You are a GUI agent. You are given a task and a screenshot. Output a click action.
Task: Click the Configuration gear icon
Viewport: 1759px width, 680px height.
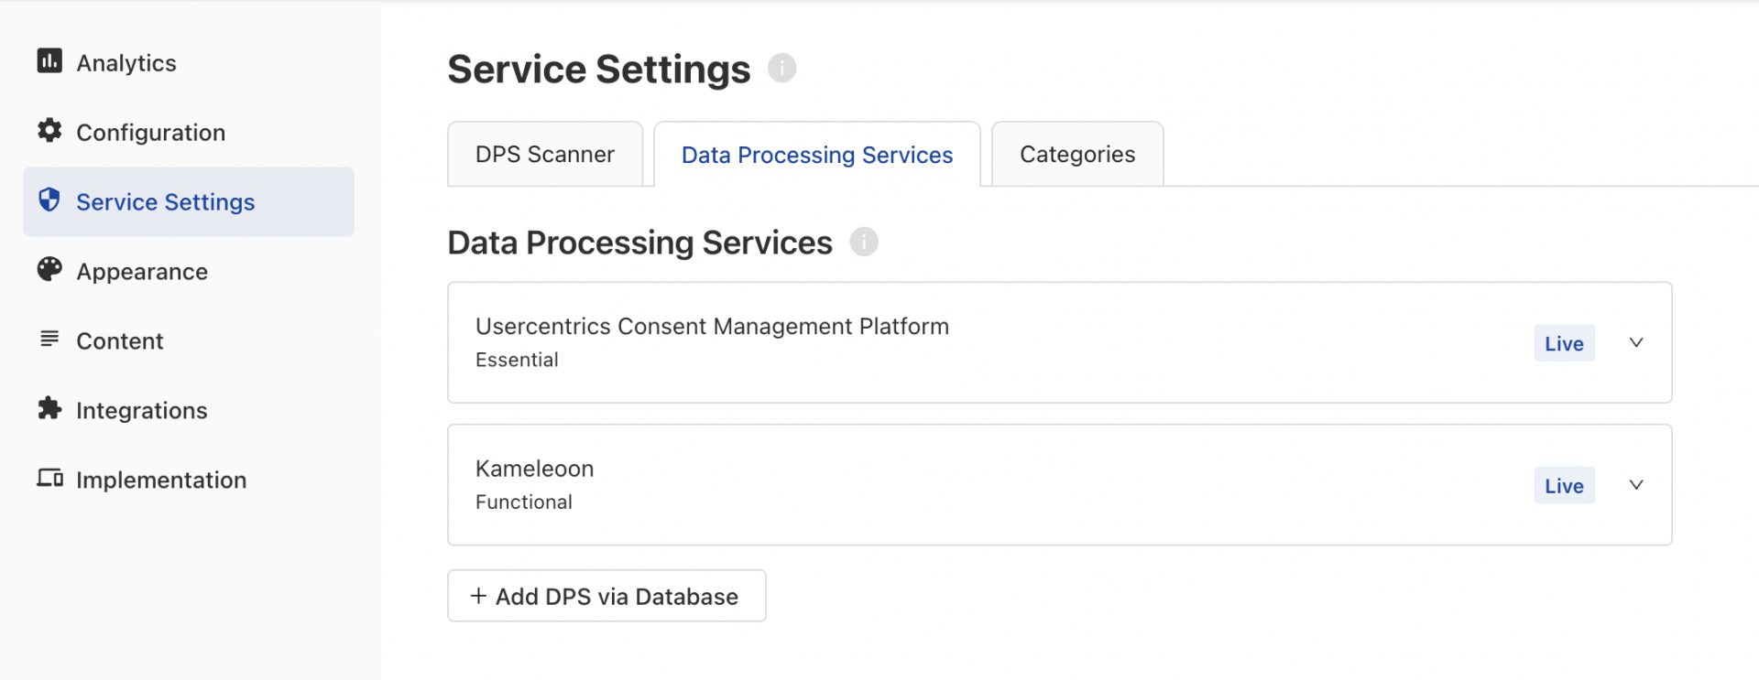pos(49,131)
